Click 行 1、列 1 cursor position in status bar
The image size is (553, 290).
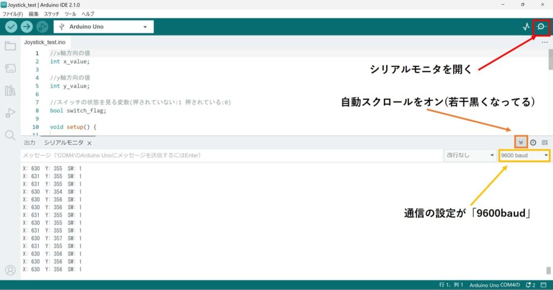(x=451, y=285)
